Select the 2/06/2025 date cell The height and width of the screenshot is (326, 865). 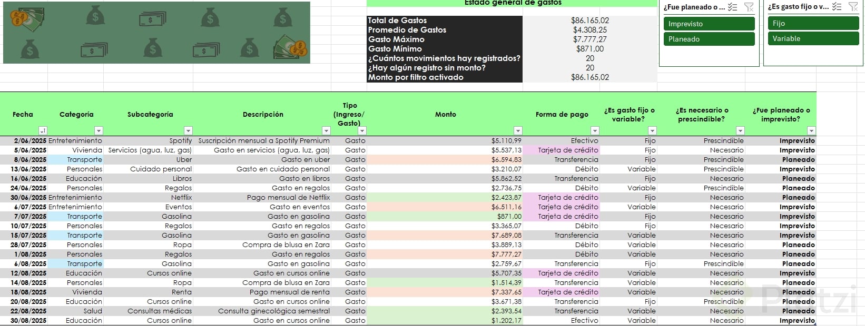(x=24, y=140)
